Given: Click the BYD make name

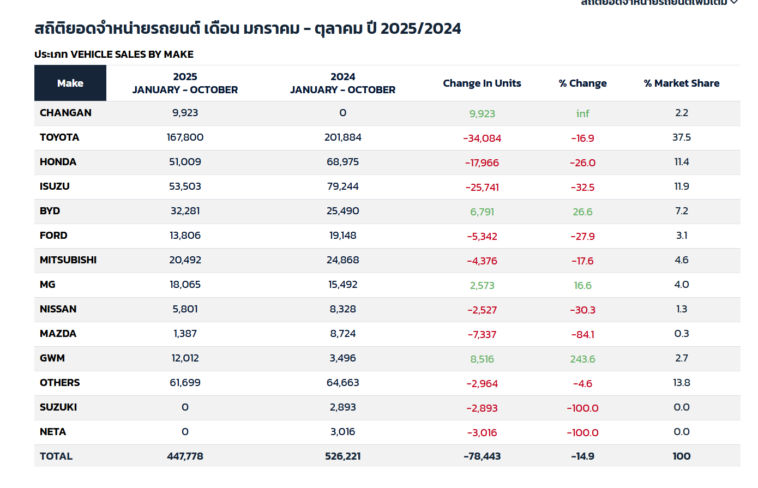Looking at the screenshot, I should pyautogui.click(x=50, y=211).
